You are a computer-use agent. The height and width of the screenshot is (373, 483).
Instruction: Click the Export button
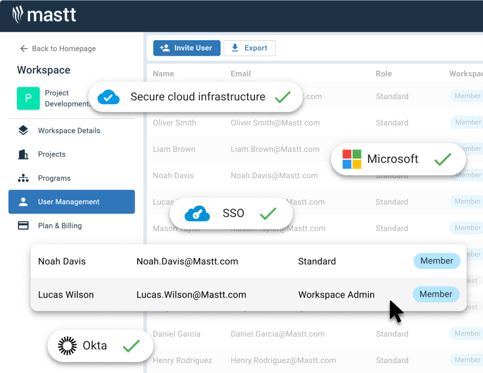click(249, 48)
